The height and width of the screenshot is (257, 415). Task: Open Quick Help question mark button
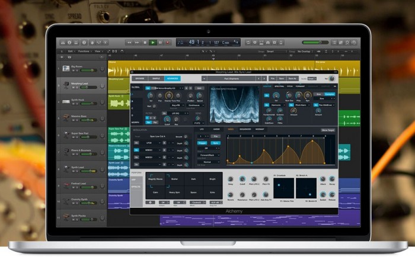(84, 42)
